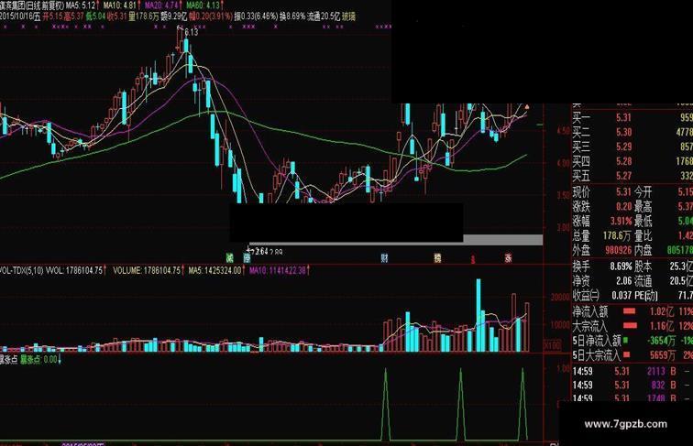The width and height of the screenshot is (693, 446).
Task: Click the 现价 5.31 value
Action: tap(623, 192)
